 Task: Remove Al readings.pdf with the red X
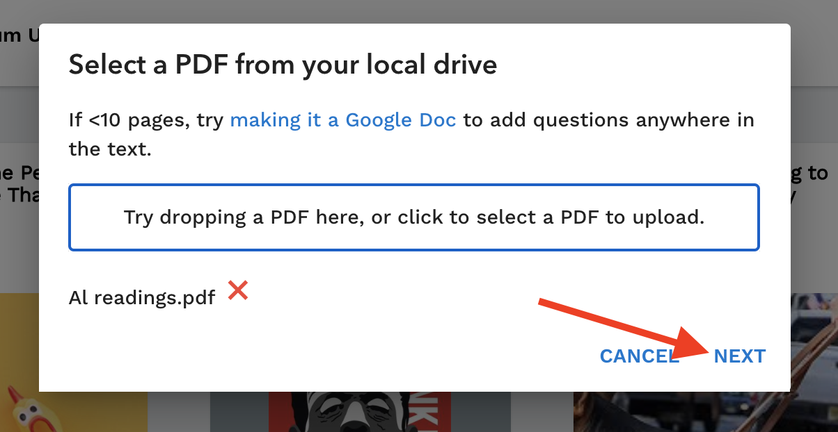(x=238, y=290)
